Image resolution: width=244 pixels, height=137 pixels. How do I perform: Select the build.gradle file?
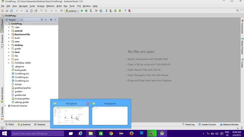(x=20, y=70)
